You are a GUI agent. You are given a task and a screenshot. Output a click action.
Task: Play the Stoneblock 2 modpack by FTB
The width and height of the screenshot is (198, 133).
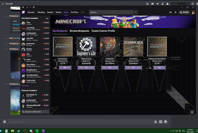coord(65,68)
